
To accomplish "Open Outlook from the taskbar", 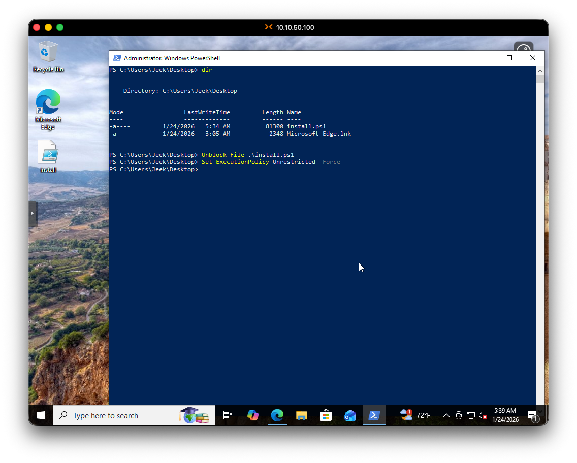I will [x=350, y=415].
